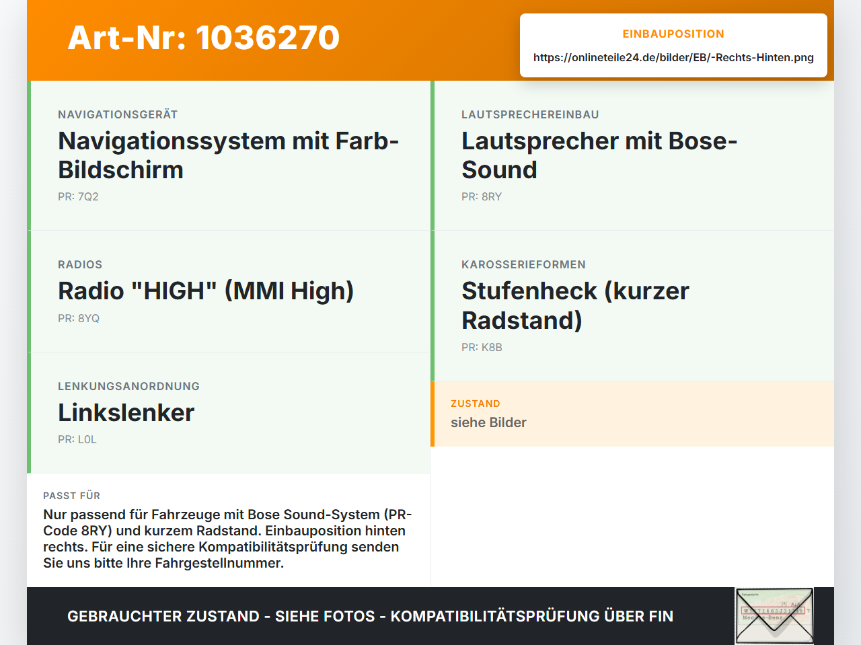Viewport: 861px width, 645px height.
Task: Select the siehe Bilder value
Action: pos(488,422)
